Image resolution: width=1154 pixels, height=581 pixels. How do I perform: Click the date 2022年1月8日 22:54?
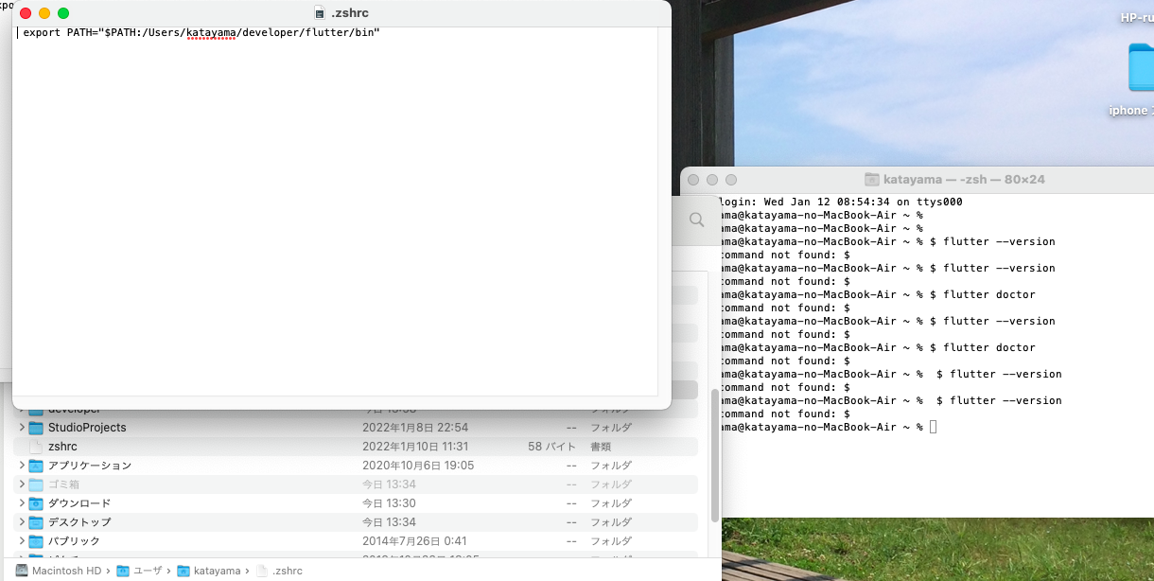coord(415,428)
